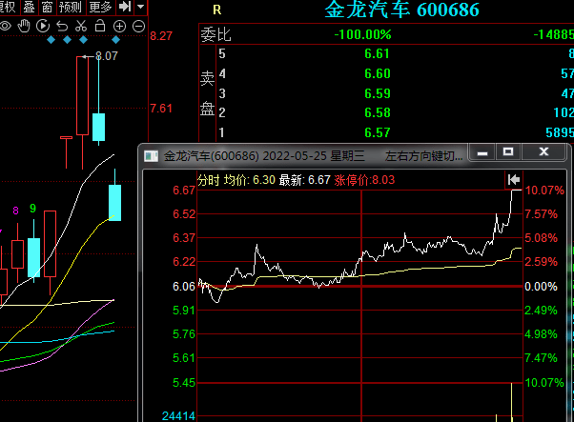This screenshot has width=574, height=422.
Task: Open the dropdown arrow at toolbar end
Action: click(x=141, y=7)
